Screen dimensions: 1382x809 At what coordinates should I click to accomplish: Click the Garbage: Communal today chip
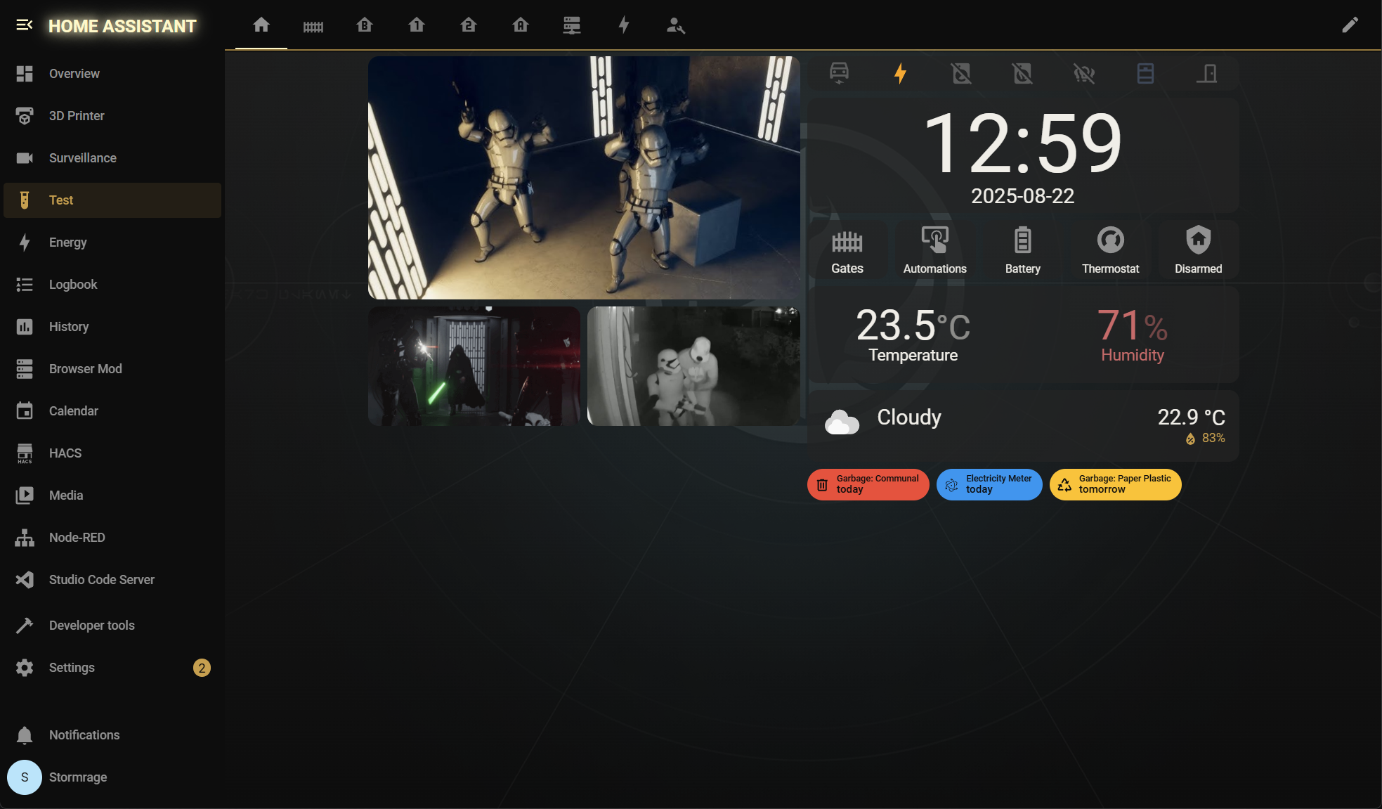868,484
